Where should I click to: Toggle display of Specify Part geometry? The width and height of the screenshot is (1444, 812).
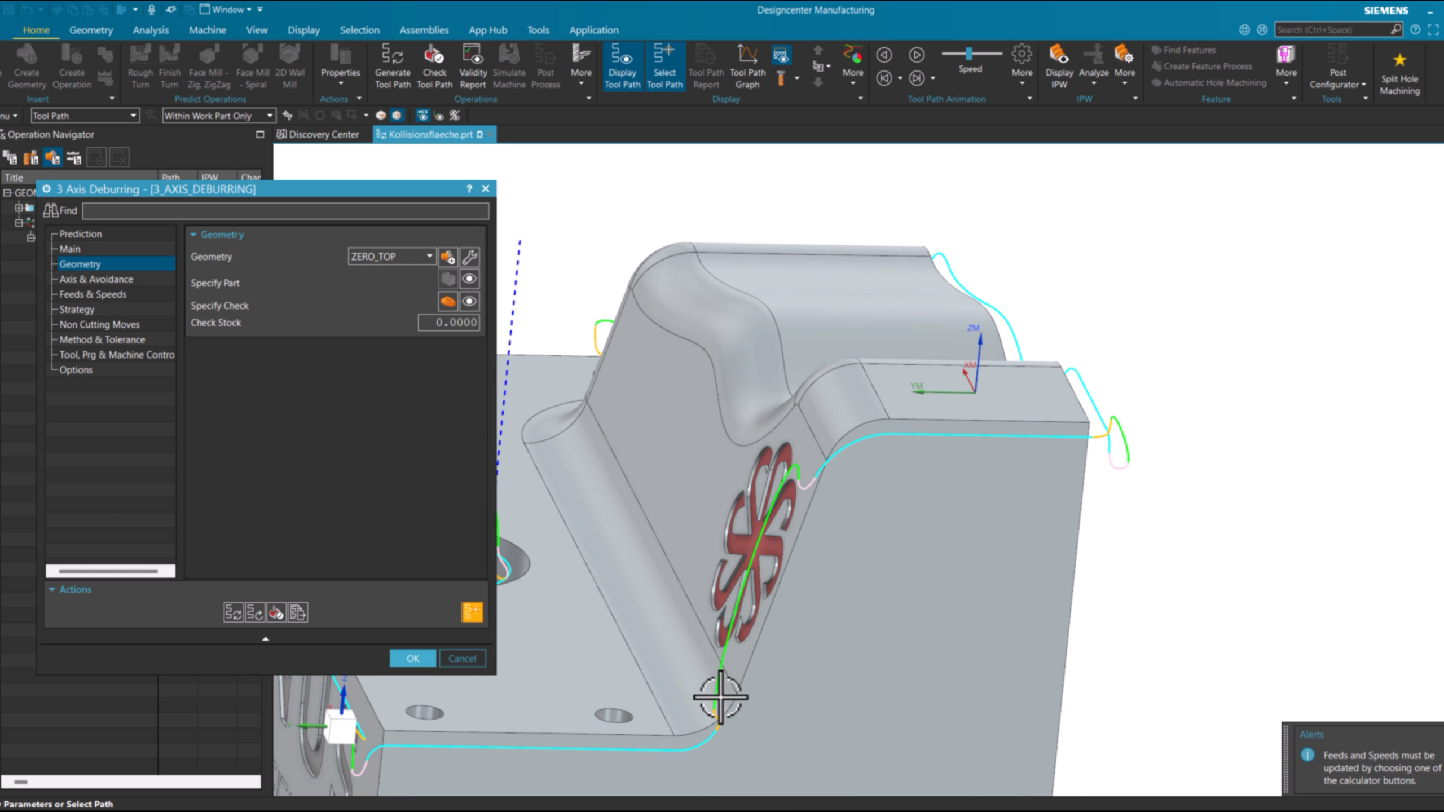point(469,279)
